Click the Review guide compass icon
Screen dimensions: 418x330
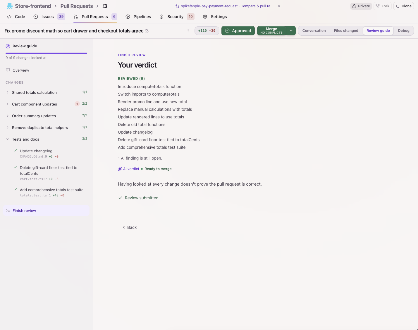click(8, 46)
